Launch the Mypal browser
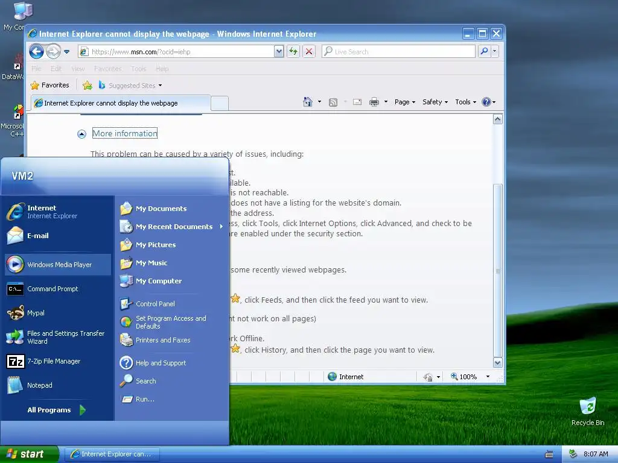The image size is (618, 463). coord(58,313)
